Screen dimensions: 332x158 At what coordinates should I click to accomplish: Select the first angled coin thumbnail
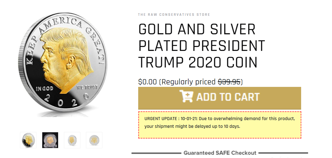(x=28, y=140)
